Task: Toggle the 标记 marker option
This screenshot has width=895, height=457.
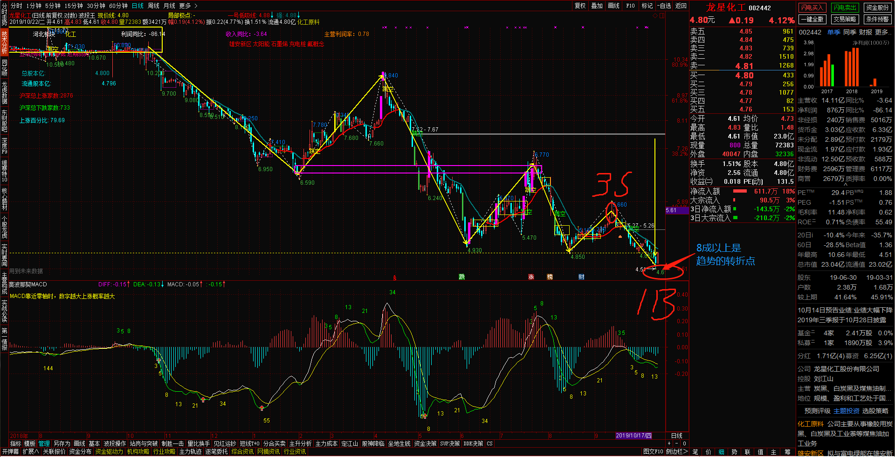Action: 647,6
